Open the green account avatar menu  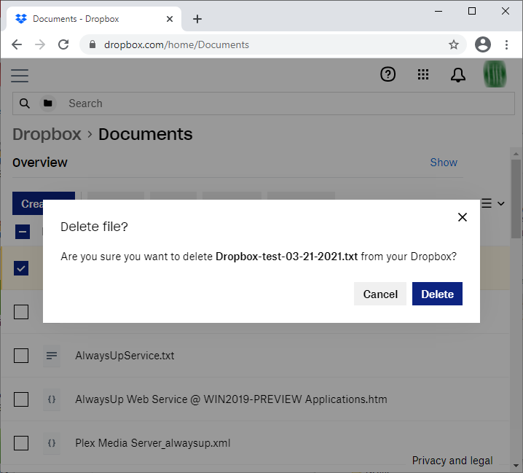pyautogui.click(x=495, y=74)
